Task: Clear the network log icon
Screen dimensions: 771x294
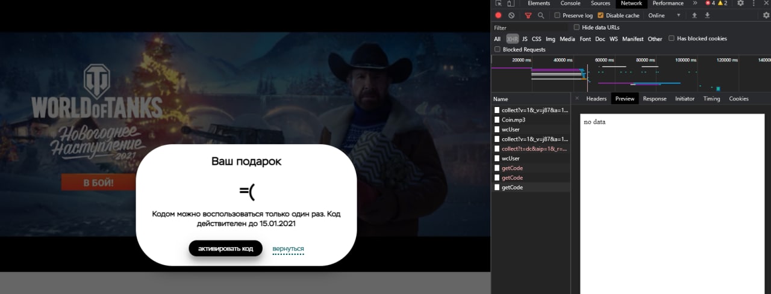Action: pyautogui.click(x=511, y=16)
